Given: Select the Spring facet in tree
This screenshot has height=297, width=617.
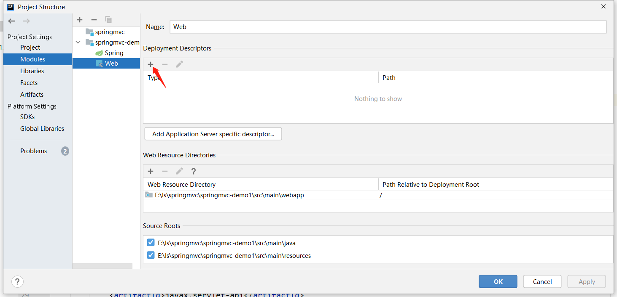Looking at the screenshot, I should 114,53.
